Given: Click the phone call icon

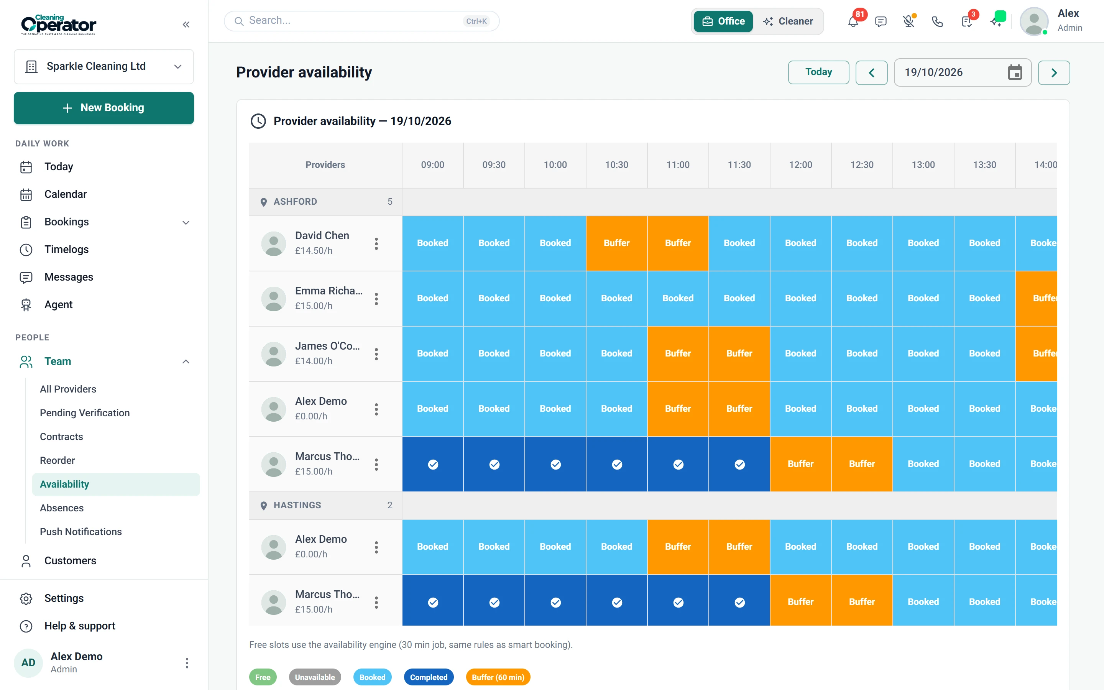Looking at the screenshot, I should (937, 21).
